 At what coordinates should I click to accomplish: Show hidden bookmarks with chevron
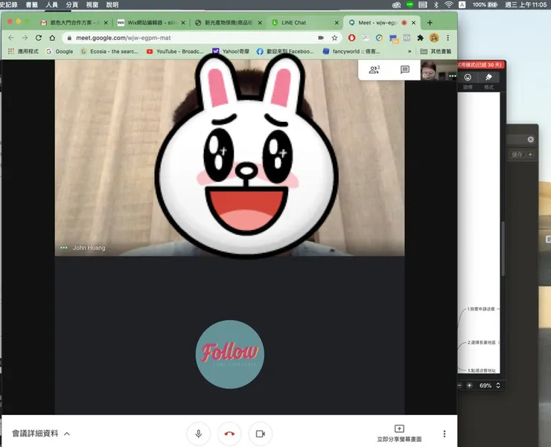click(x=410, y=51)
